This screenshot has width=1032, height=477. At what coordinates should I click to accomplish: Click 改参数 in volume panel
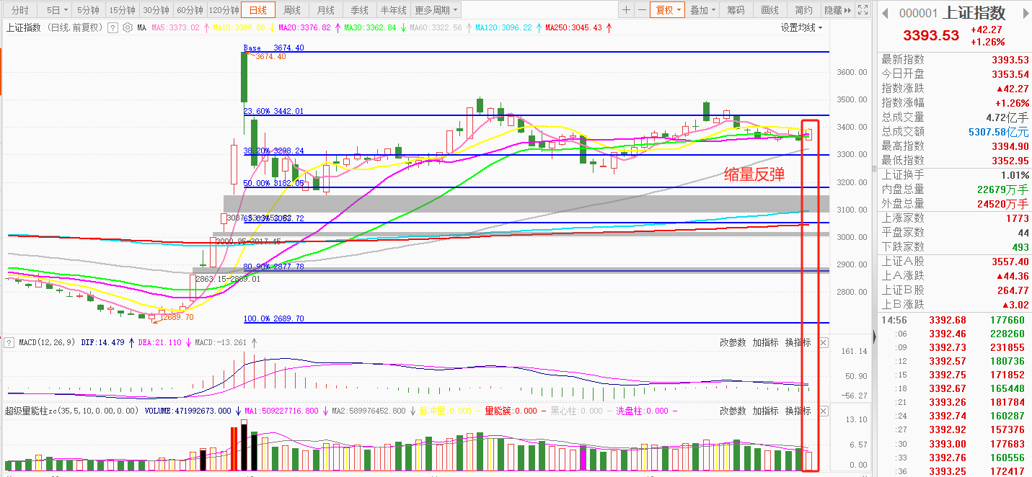point(733,411)
